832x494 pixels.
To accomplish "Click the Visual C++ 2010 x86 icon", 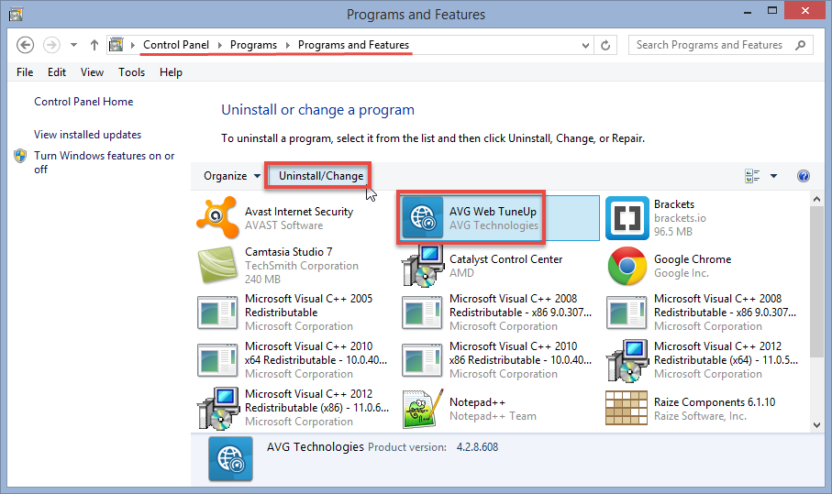I will [422, 360].
